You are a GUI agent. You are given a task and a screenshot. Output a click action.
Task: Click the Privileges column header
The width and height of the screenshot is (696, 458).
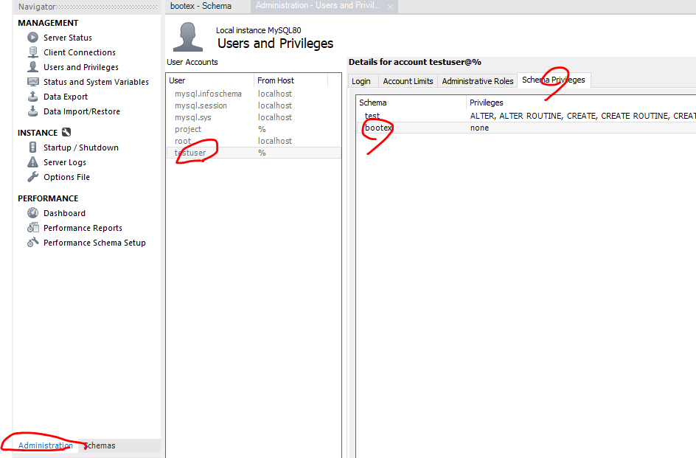(582, 103)
